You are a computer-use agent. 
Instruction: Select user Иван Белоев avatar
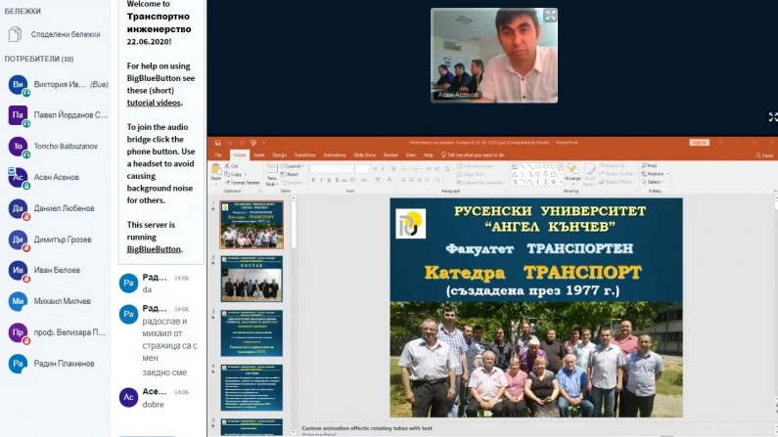[x=18, y=271]
